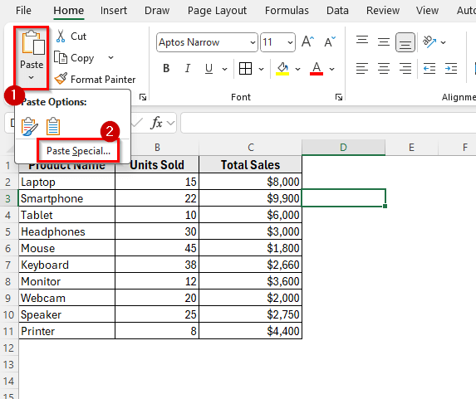Switch to the Review tab
Image resolution: width=476 pixels, height=399 pixels.
pyautogui.click(x=383, y=10)
